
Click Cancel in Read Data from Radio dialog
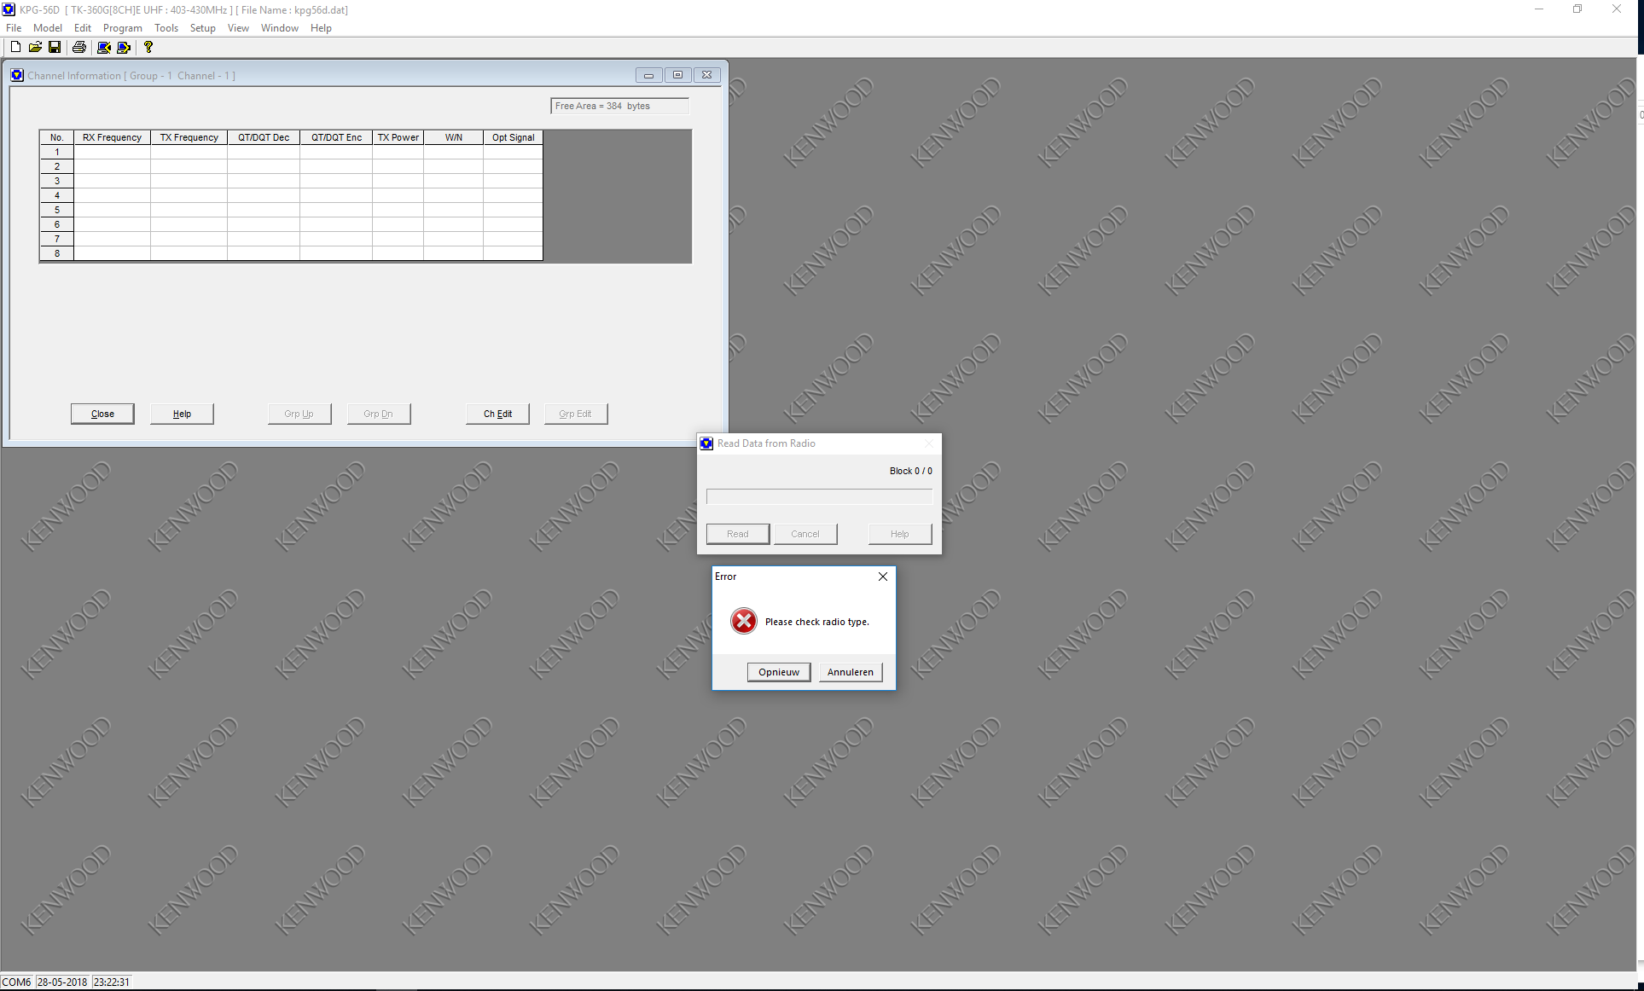click(805, 534)
